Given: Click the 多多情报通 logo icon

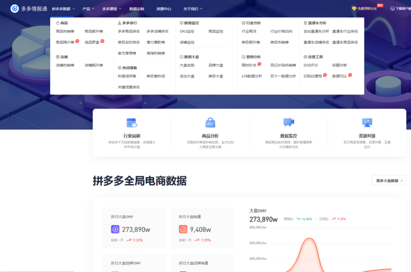Looking at the screenshot, I should 15,9.
